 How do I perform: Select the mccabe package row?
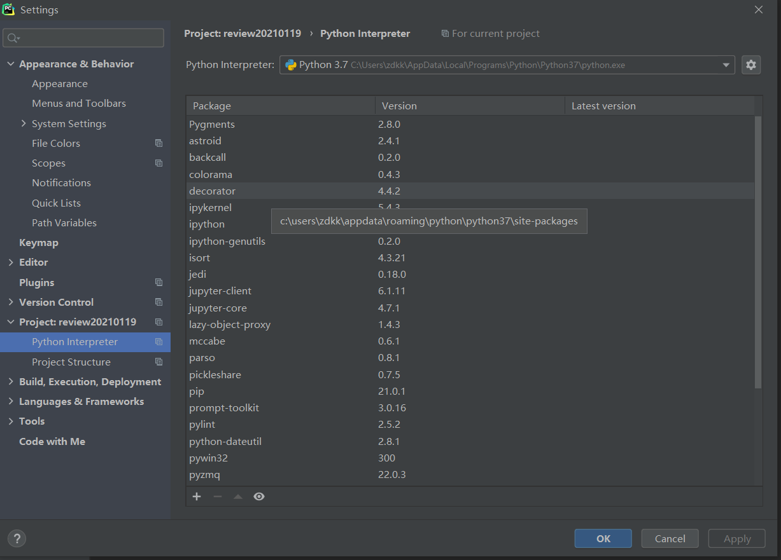click(470, 341)
